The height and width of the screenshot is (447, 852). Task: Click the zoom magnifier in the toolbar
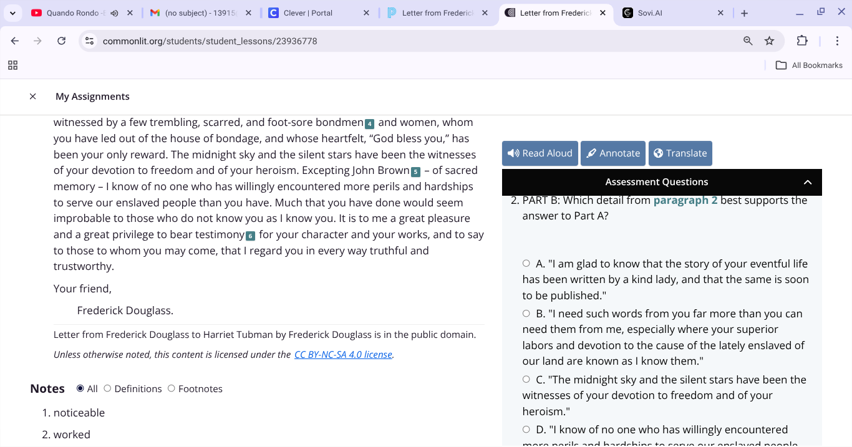coord(747,41)
